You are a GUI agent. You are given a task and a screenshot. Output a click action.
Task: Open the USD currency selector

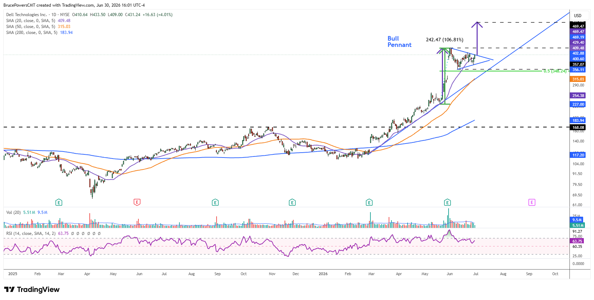(578, 16)
